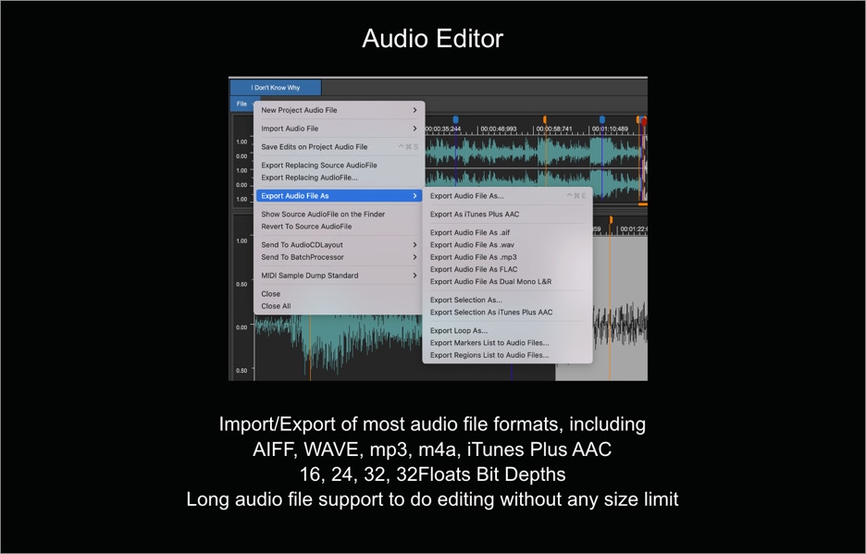The image size is (866, 554).
Task: Select Show Source AudioFile on the Finder
Action: click(x=323, y=215)
